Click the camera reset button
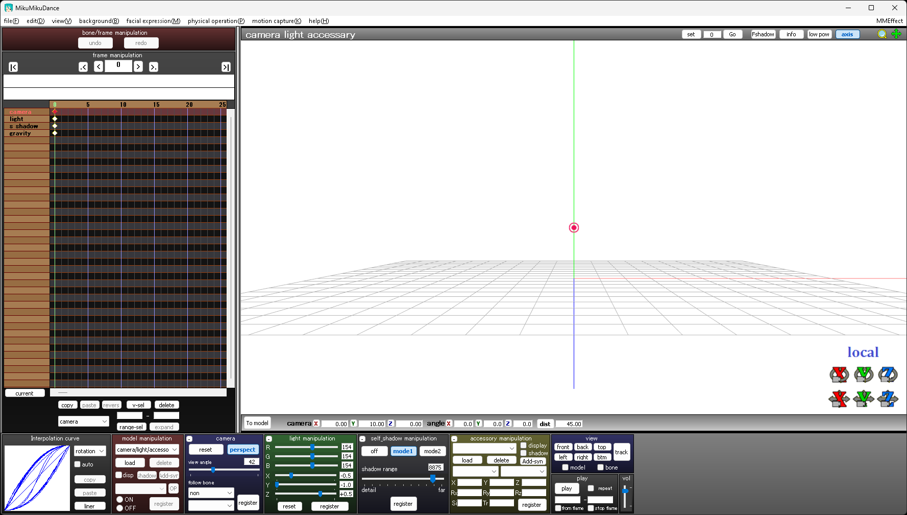This screenshot has height=515, width=907. click(x=206, y=450)
